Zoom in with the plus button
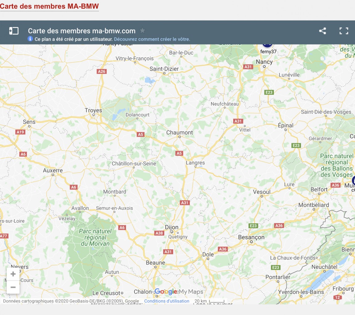The height and width of the screenshot is (315, 355). click(x=13, y=274)
